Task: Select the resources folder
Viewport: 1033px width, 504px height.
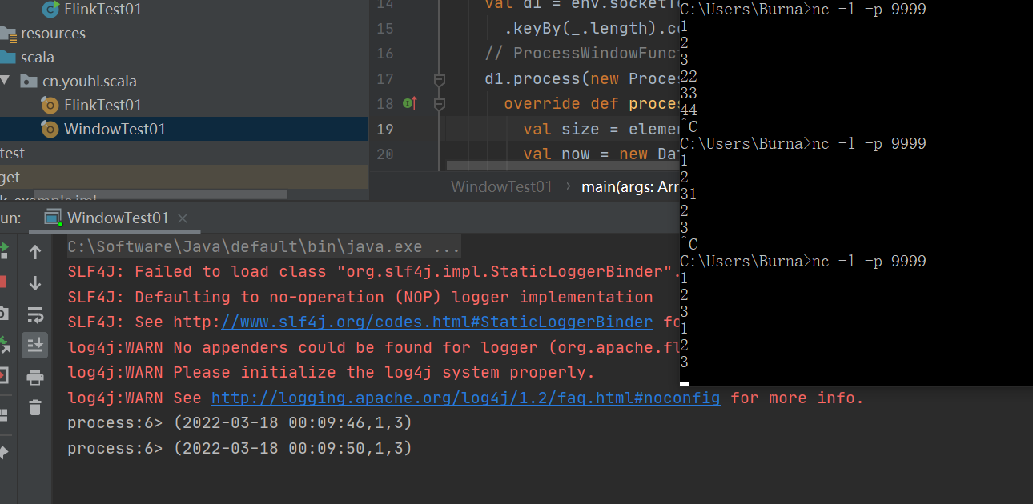Action: [53, 34]
